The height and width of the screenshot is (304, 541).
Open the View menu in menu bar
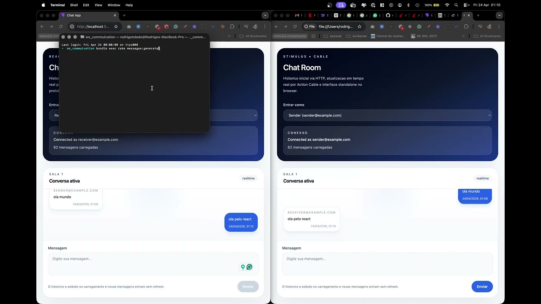pos(98,5)
